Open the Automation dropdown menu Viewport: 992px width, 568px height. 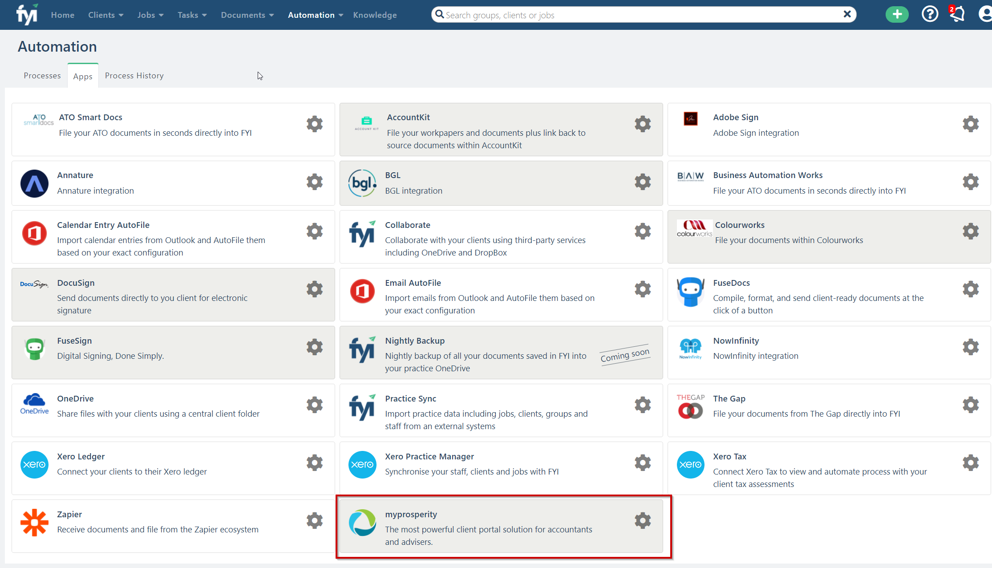[315, 15]
